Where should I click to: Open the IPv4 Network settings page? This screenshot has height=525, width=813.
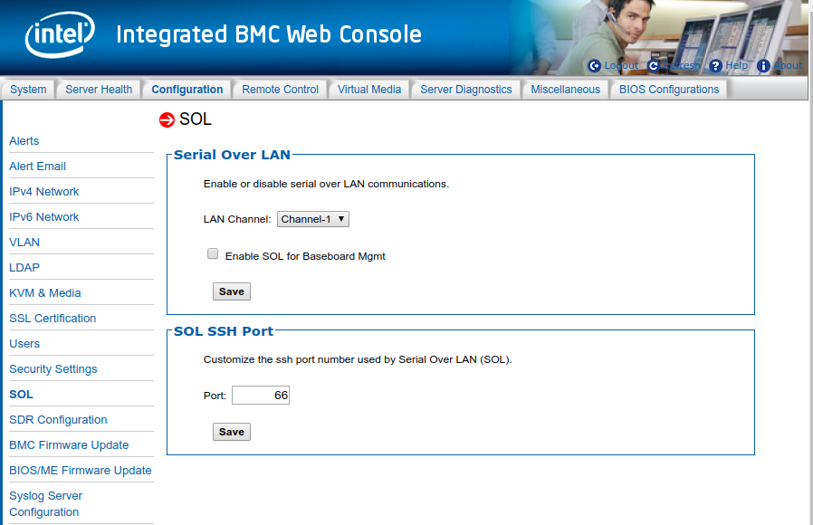pyautogui.click(x=43, y=191)
